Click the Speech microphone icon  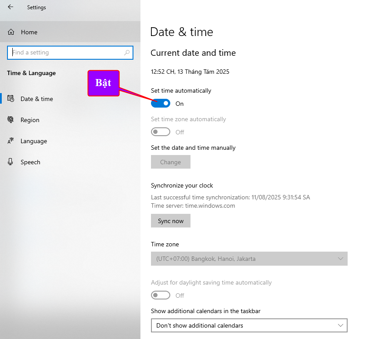pyautogui.click(x=11, y=162)
